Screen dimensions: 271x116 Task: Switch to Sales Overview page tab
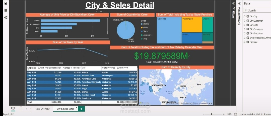(42, 109)
